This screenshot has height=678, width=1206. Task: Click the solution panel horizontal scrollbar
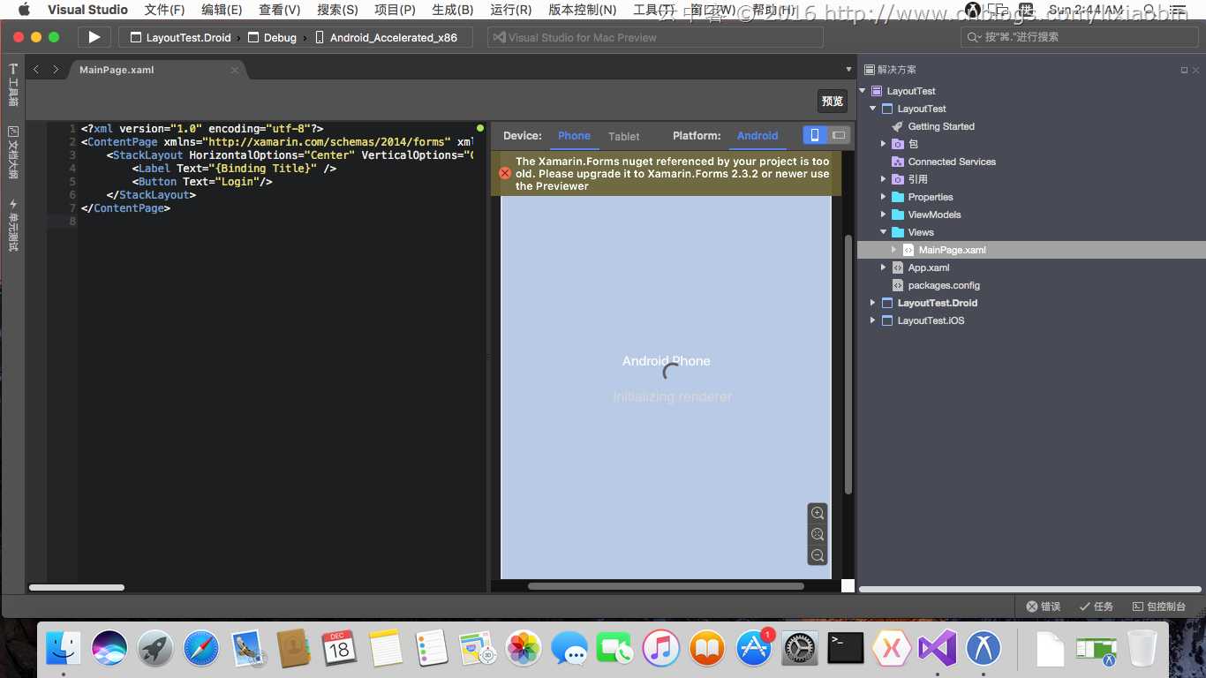click(1029, 589)
